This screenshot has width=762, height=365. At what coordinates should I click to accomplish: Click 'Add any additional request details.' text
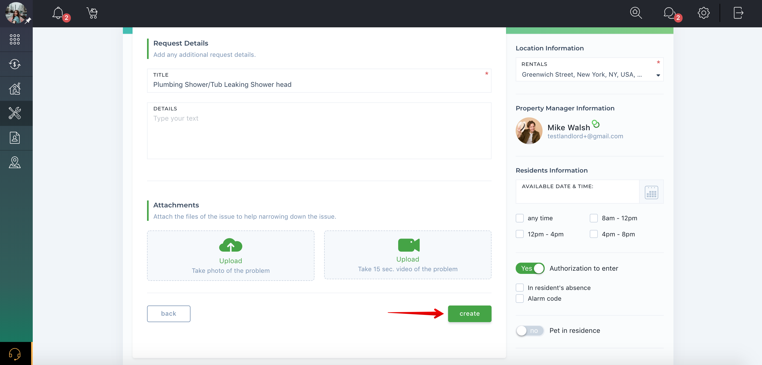pos(204,55)
